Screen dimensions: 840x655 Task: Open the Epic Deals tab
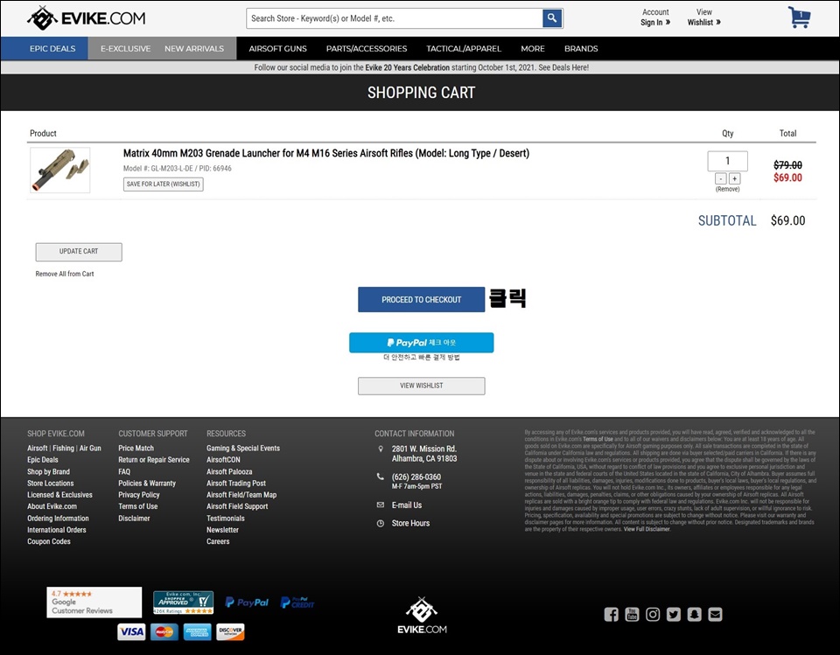click(52, 48)
